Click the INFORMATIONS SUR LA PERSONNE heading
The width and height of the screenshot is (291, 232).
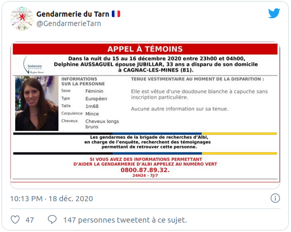click(x=83, y=81)
